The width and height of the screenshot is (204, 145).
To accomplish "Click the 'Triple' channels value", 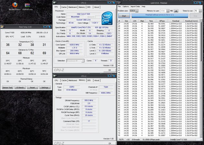I will pyautogui.click(x=106, y=87).
